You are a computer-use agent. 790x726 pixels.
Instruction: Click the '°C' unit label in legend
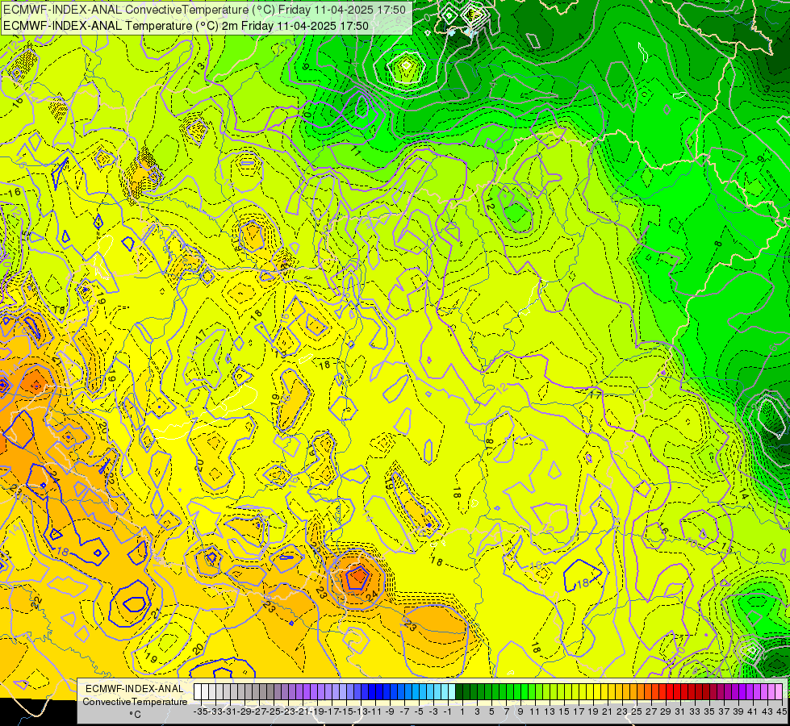pyautogui.click(x=135, y=715)
